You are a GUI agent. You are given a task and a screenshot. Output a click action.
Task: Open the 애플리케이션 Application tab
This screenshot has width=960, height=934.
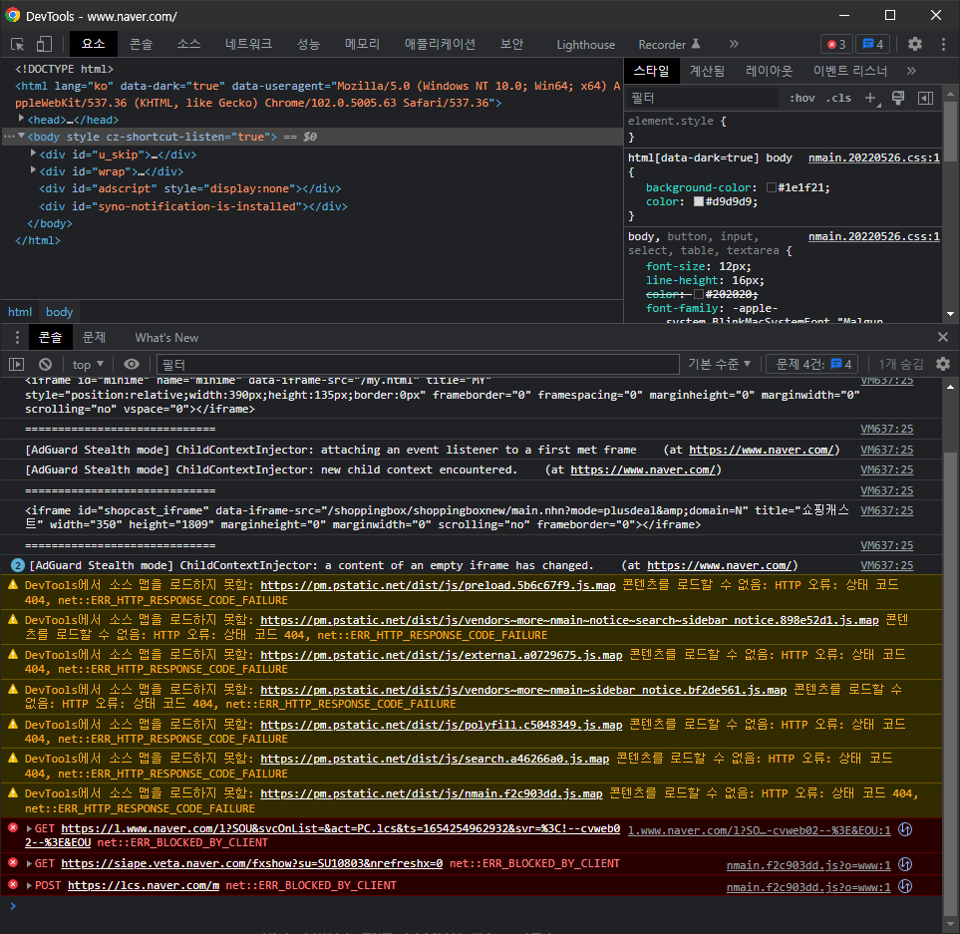pos(440,44)
